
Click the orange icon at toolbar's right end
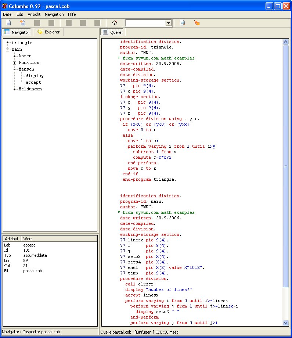click(x=197, y=23)
